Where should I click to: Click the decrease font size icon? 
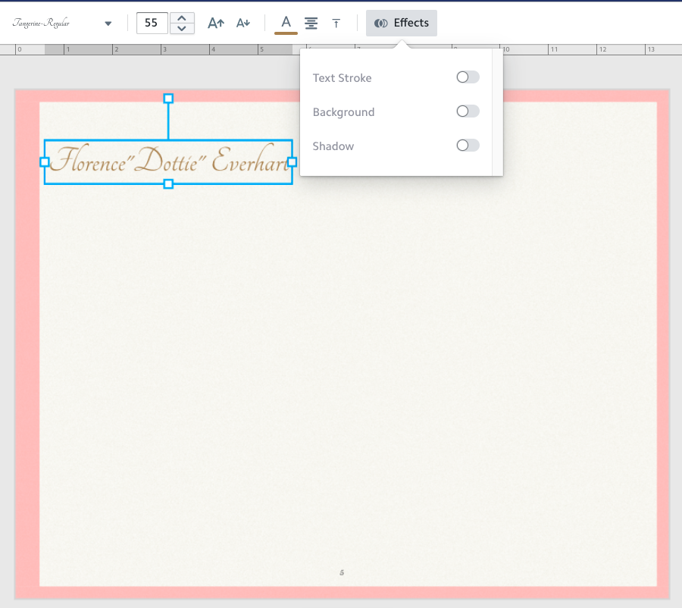(242, 23)
